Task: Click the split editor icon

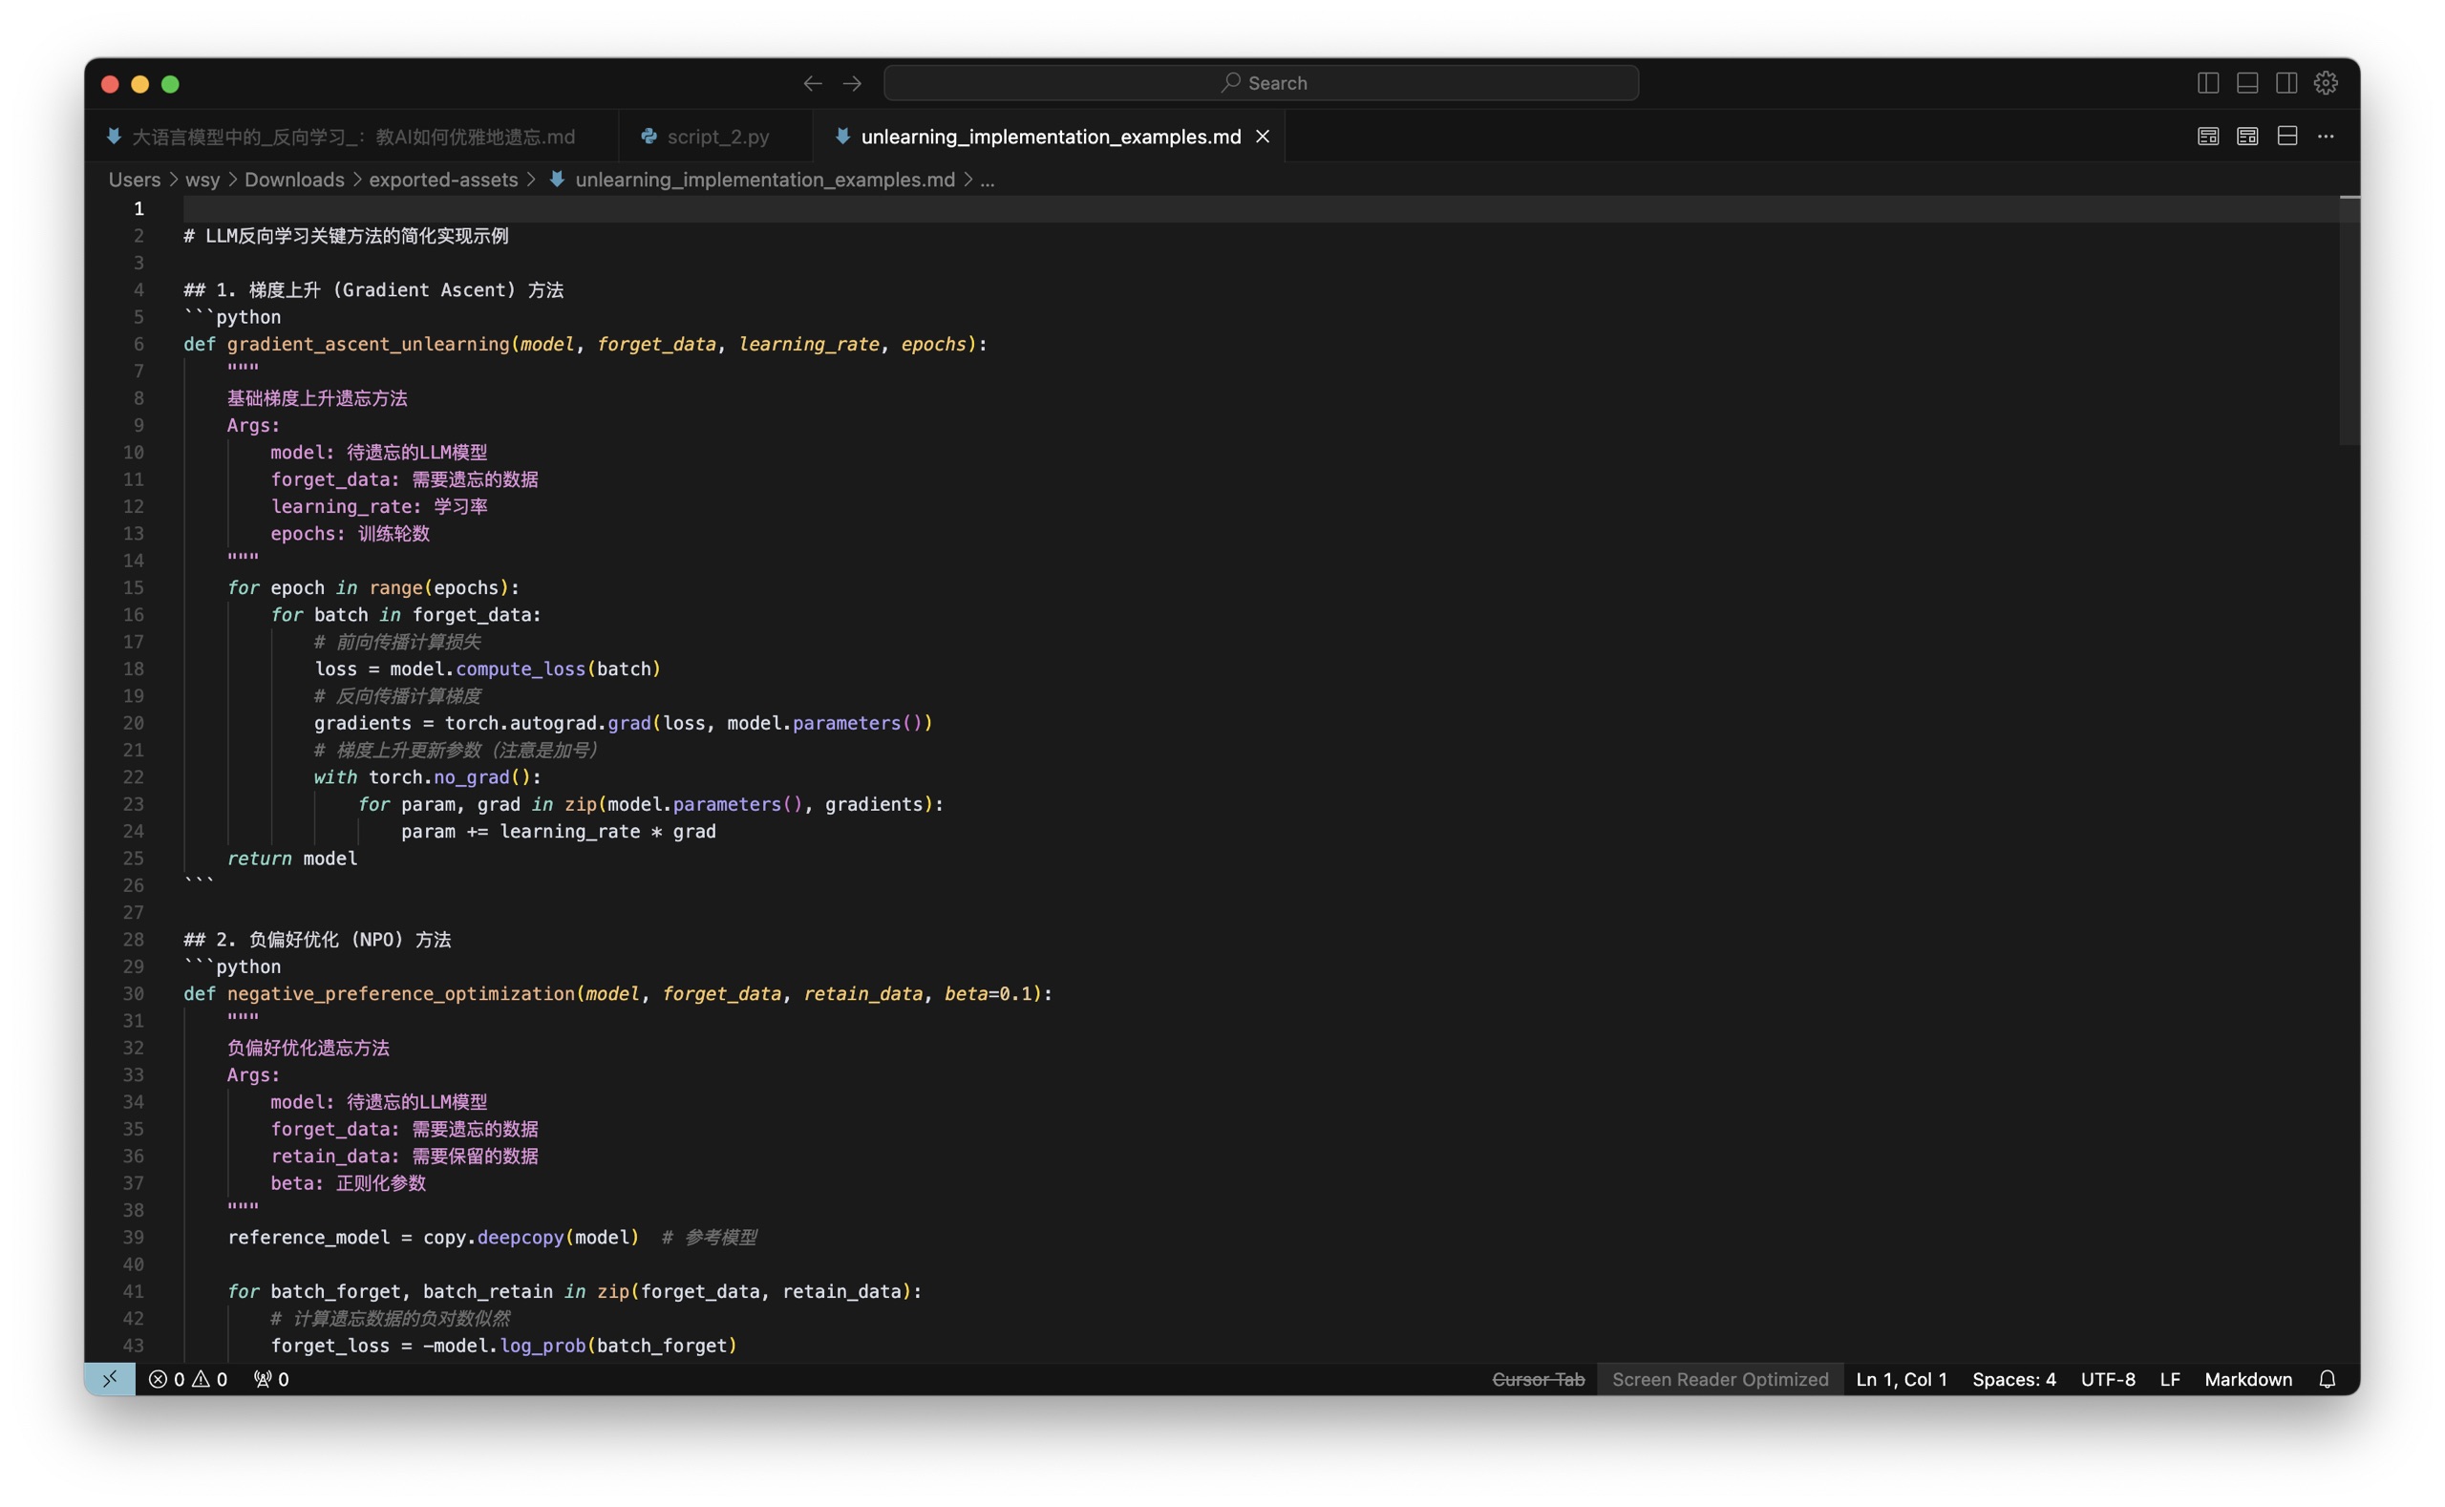Action: (x=2286, y=136)
